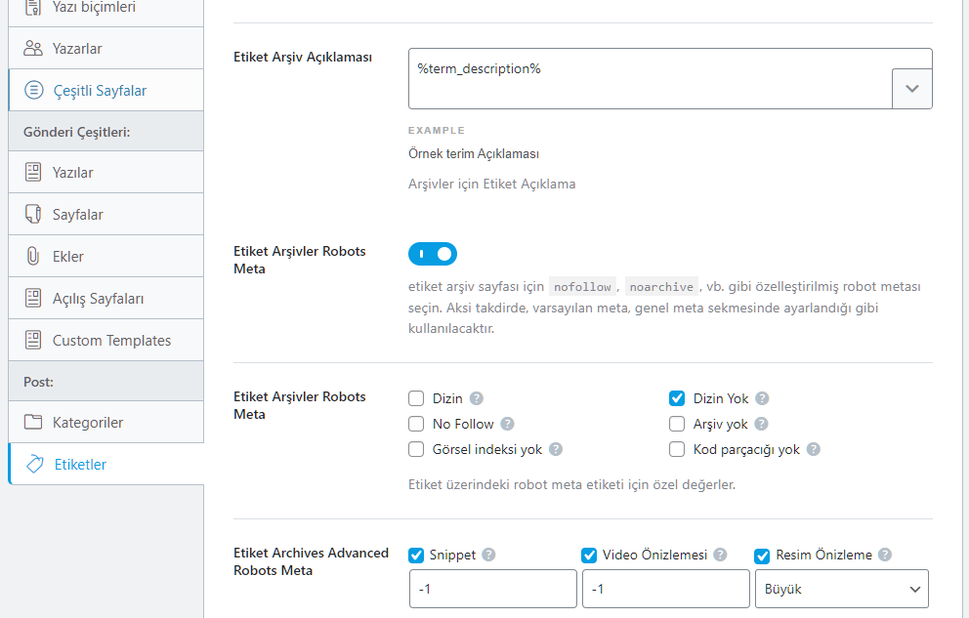This screenshot has width=969, height=618.
Task: Click 'Arşivler için Etiket Açıklama' description
Action: pyautogui.click(x=492, y=184)
